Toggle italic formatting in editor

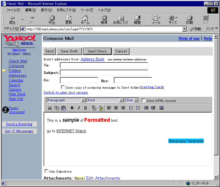tap(79, 108)
